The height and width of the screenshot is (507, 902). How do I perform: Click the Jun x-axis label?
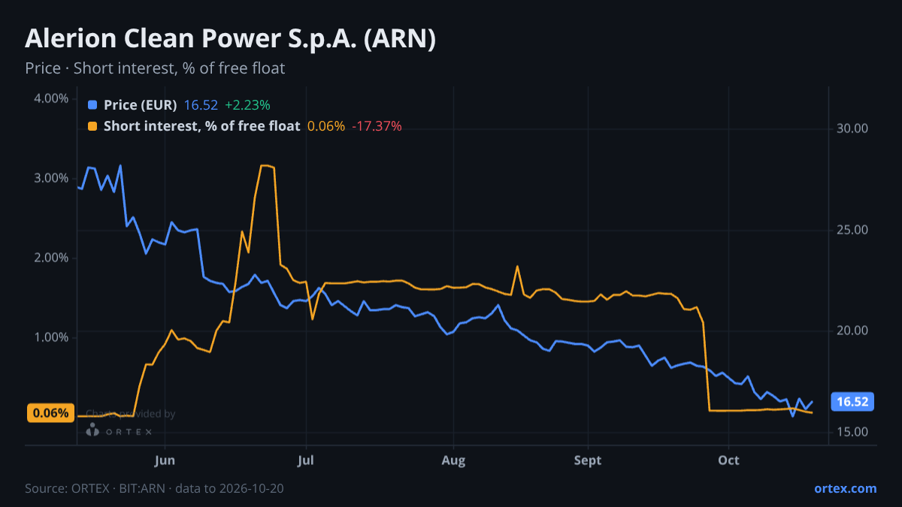click(x=164, y=460)
